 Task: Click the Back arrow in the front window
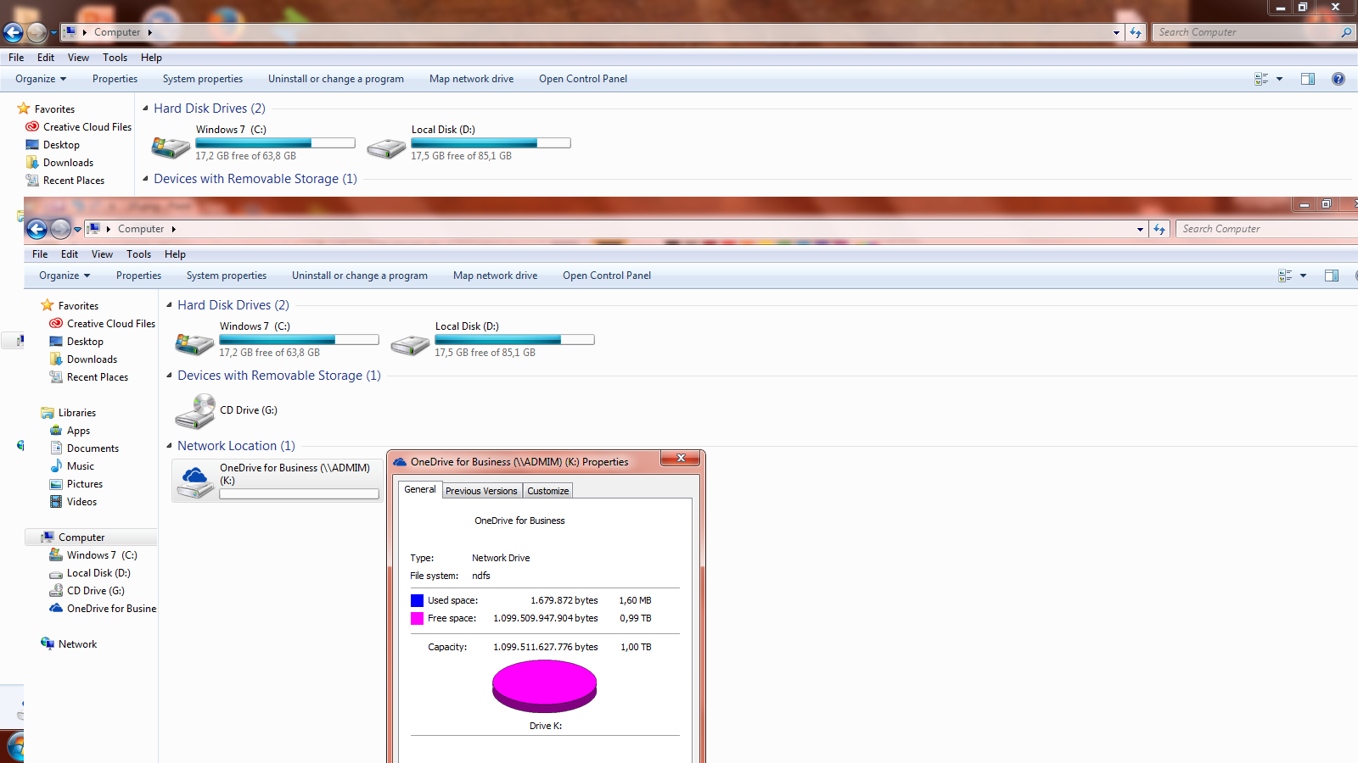(x=36, y=229)
